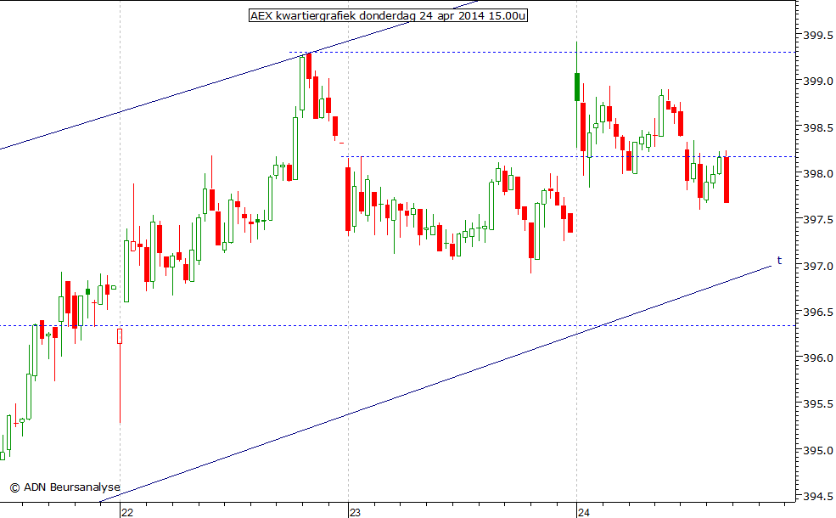
Task: Click the 398.0 price axis label
Action: [x=818, y=173]
